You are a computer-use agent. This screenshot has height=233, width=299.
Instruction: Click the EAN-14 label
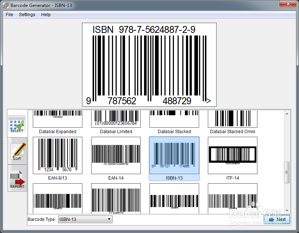click(116, 178)
